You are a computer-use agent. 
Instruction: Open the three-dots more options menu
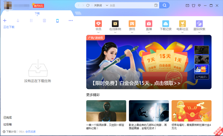[71, 21]
